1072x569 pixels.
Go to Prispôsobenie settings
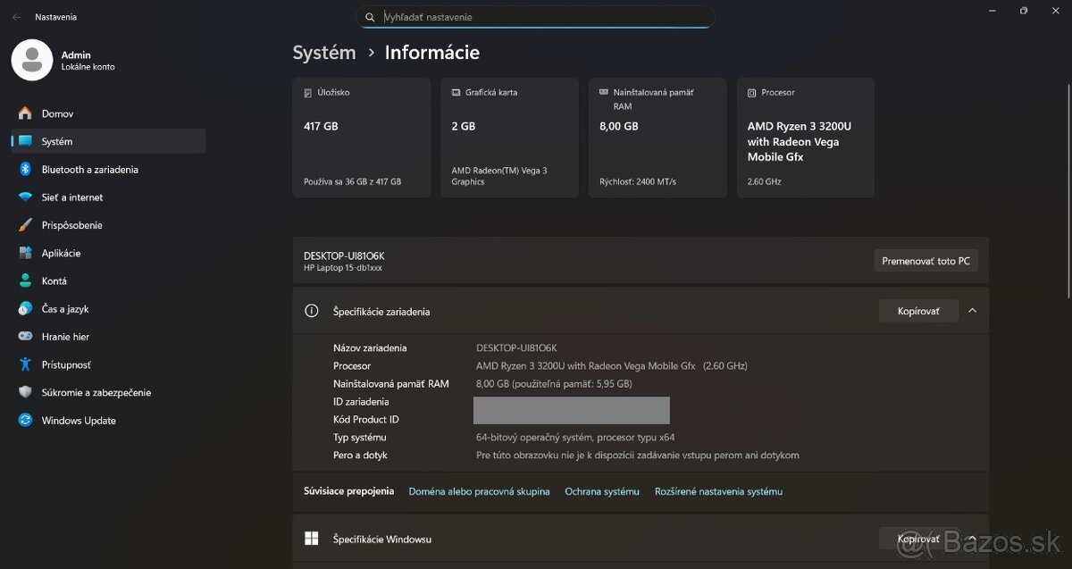pos(108,225)
